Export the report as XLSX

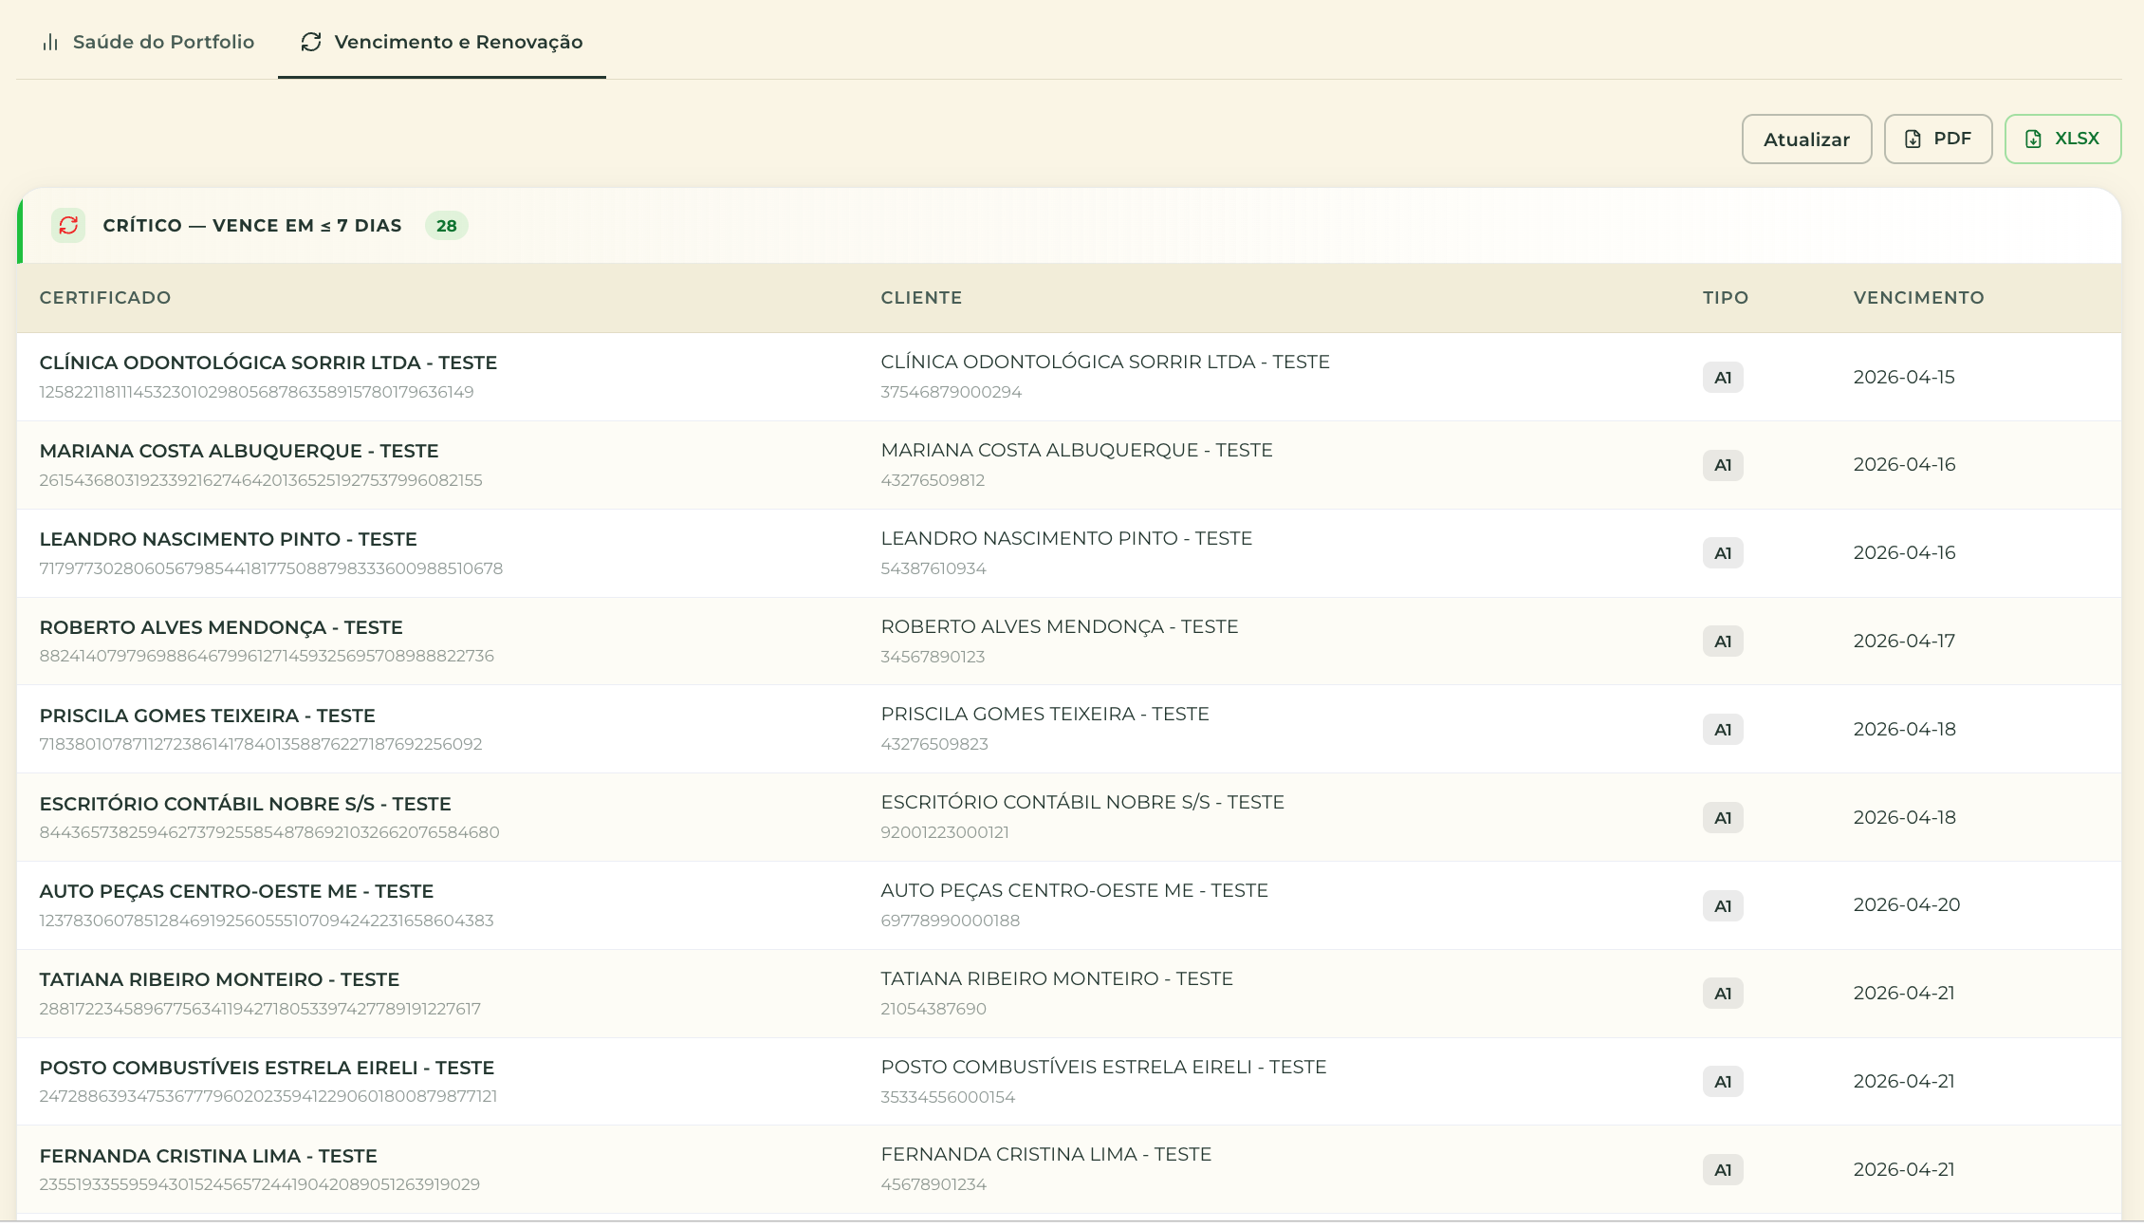[x=2062, y=140]
